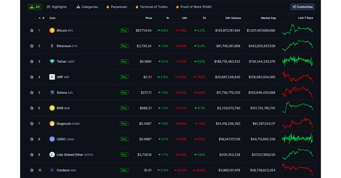Click the Cardano logo icon
Screen dimensions: 341x178
coord(52,170)
